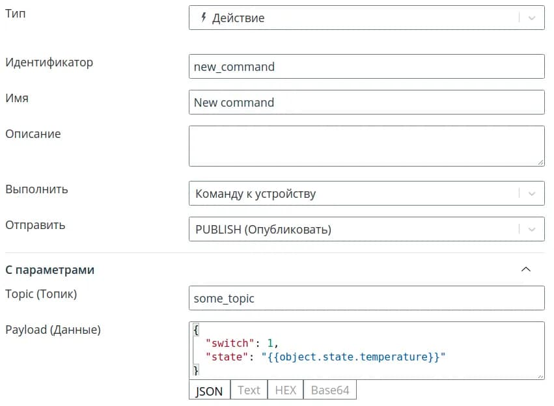Click the Имя field containing New command
The width and height of the screenshot is (554, 406).
click(366, 102)
